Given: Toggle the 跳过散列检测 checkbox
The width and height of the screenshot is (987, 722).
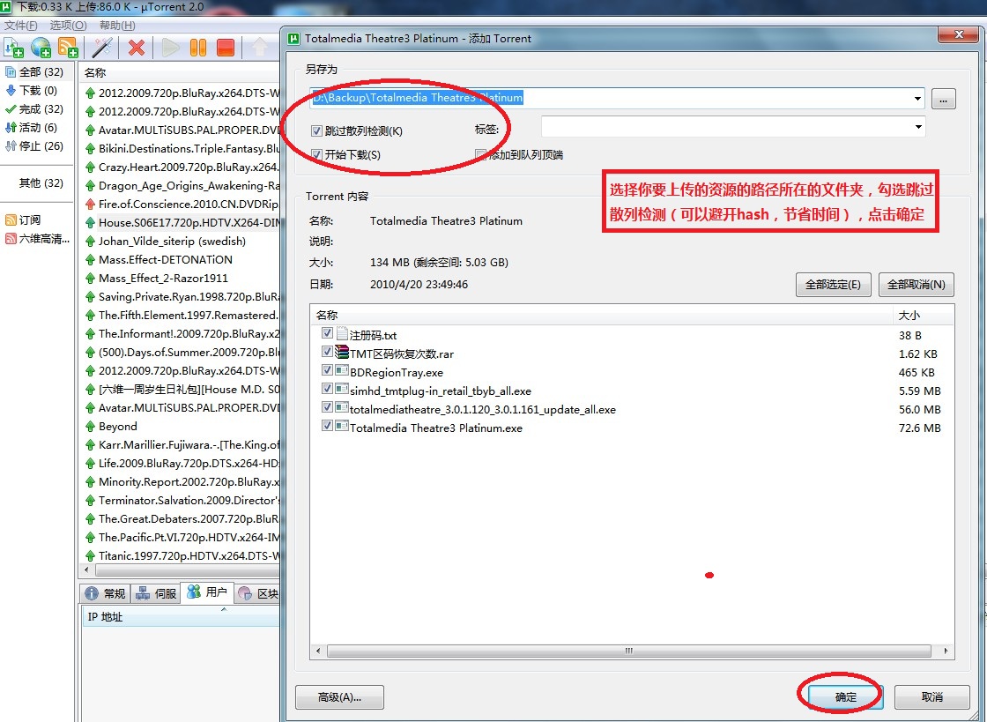Looking at the screenshot, I should [x=317, y=131].
